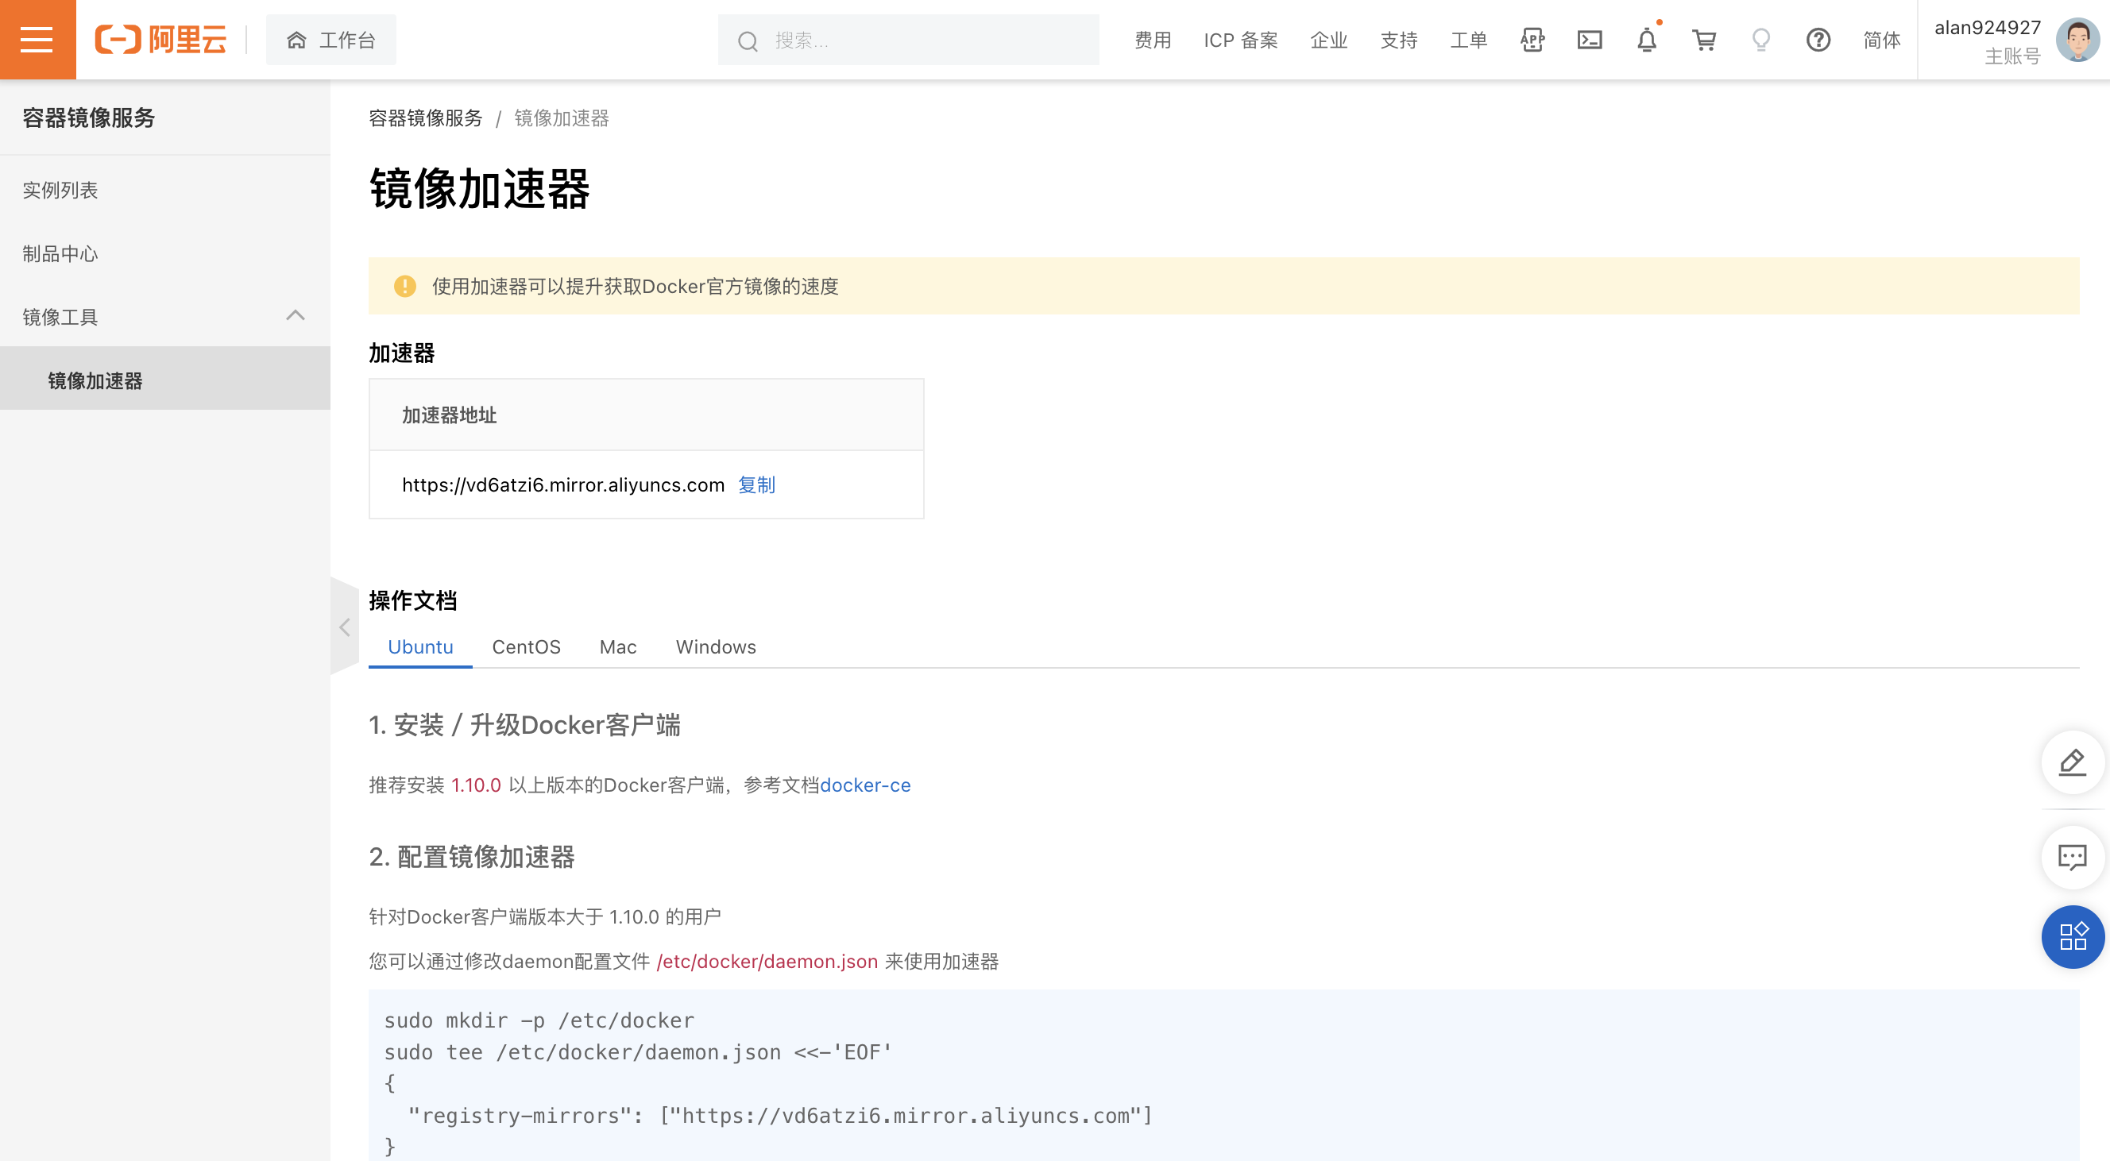Open the 费用 menu
Viewport: 2110px width, 1161px height.
(x=1153, y=40)
